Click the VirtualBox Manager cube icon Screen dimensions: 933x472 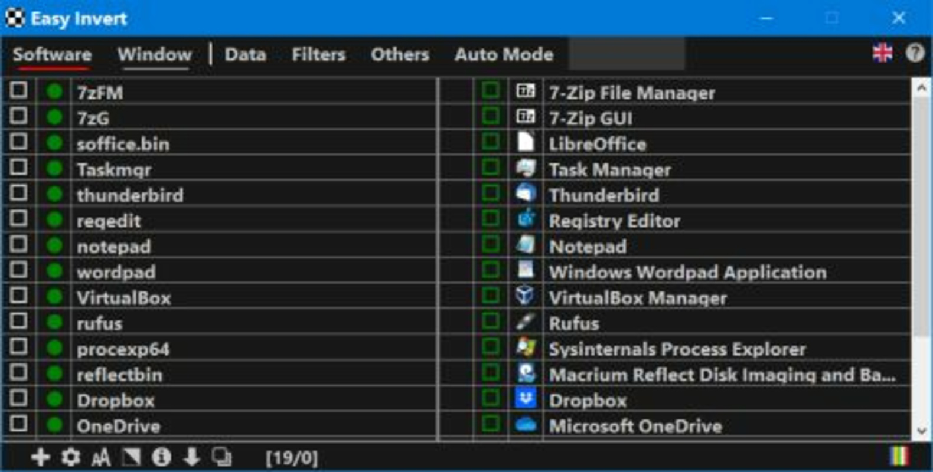[x=526, y=295]
